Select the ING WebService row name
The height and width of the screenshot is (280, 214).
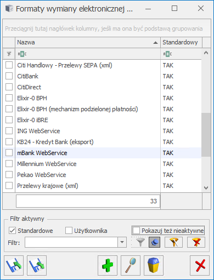pyautogui.click(x=38, y=131)
